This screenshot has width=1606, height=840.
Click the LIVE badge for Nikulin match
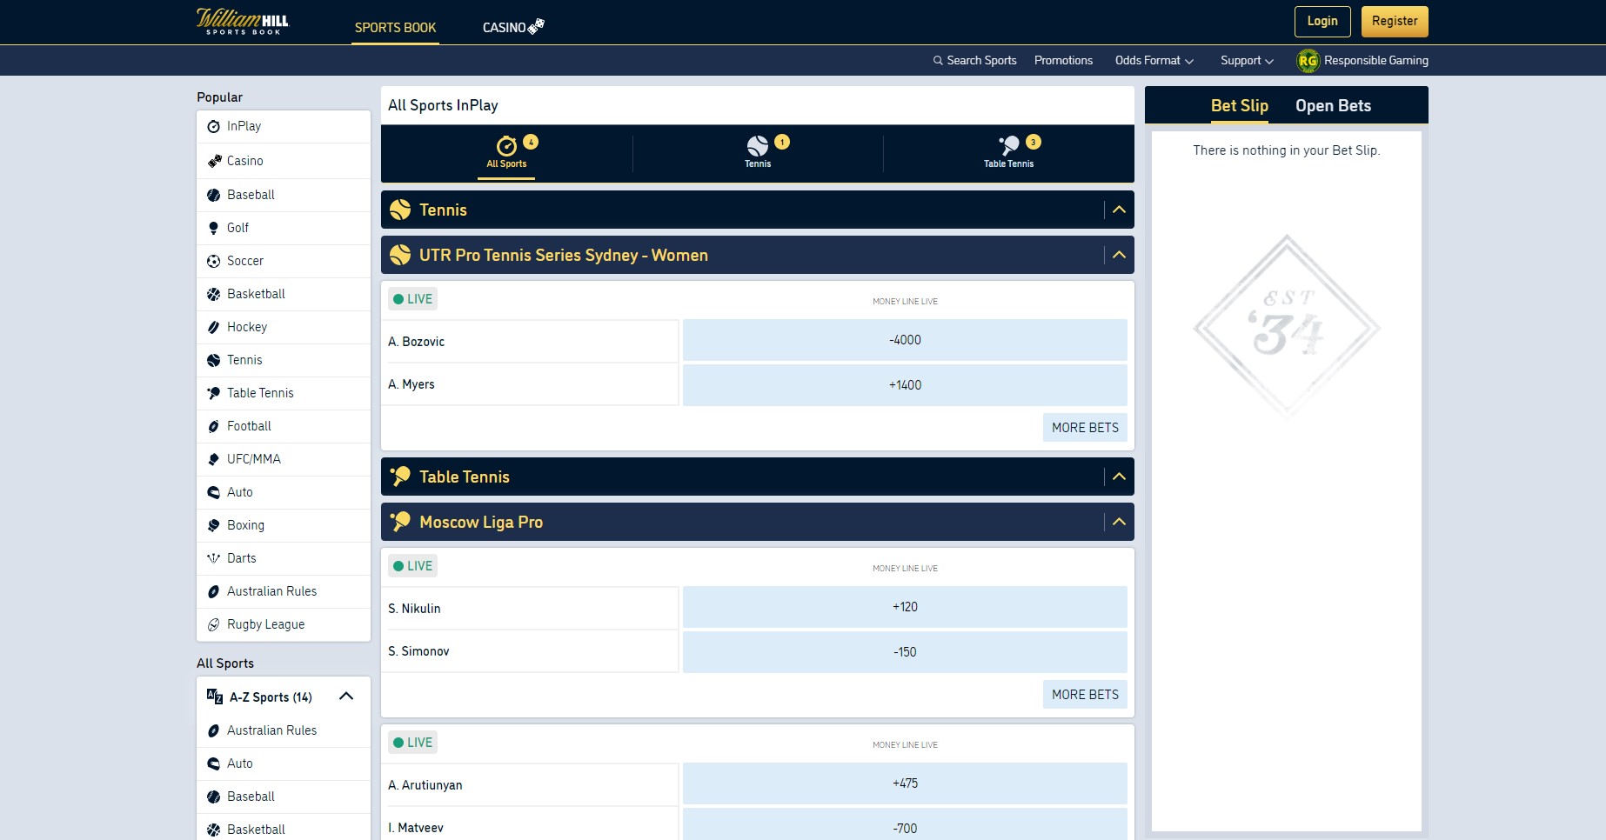point(412,566)
